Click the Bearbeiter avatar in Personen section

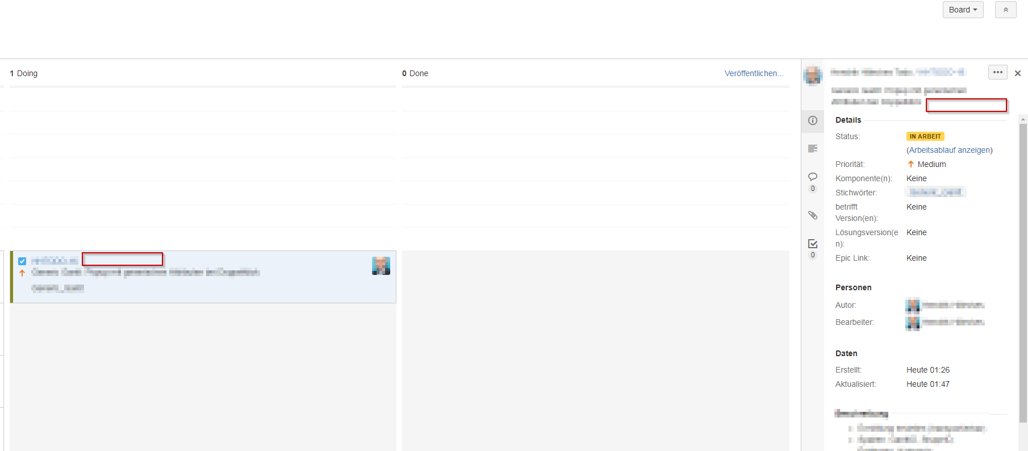[x=913, y=322]
